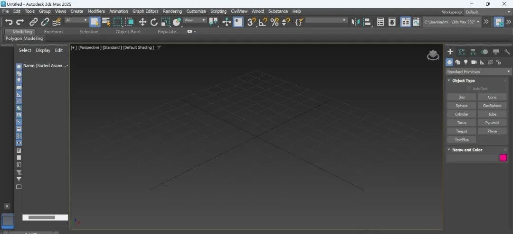Open the File menu
This screenshot has width=513, height=234.
coord(6,11)
